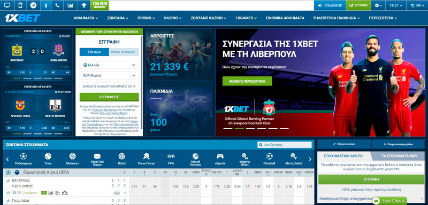Open the trophy results icon
The height and width of the screenshot is (205, 428).
click(x=83, y=5)
